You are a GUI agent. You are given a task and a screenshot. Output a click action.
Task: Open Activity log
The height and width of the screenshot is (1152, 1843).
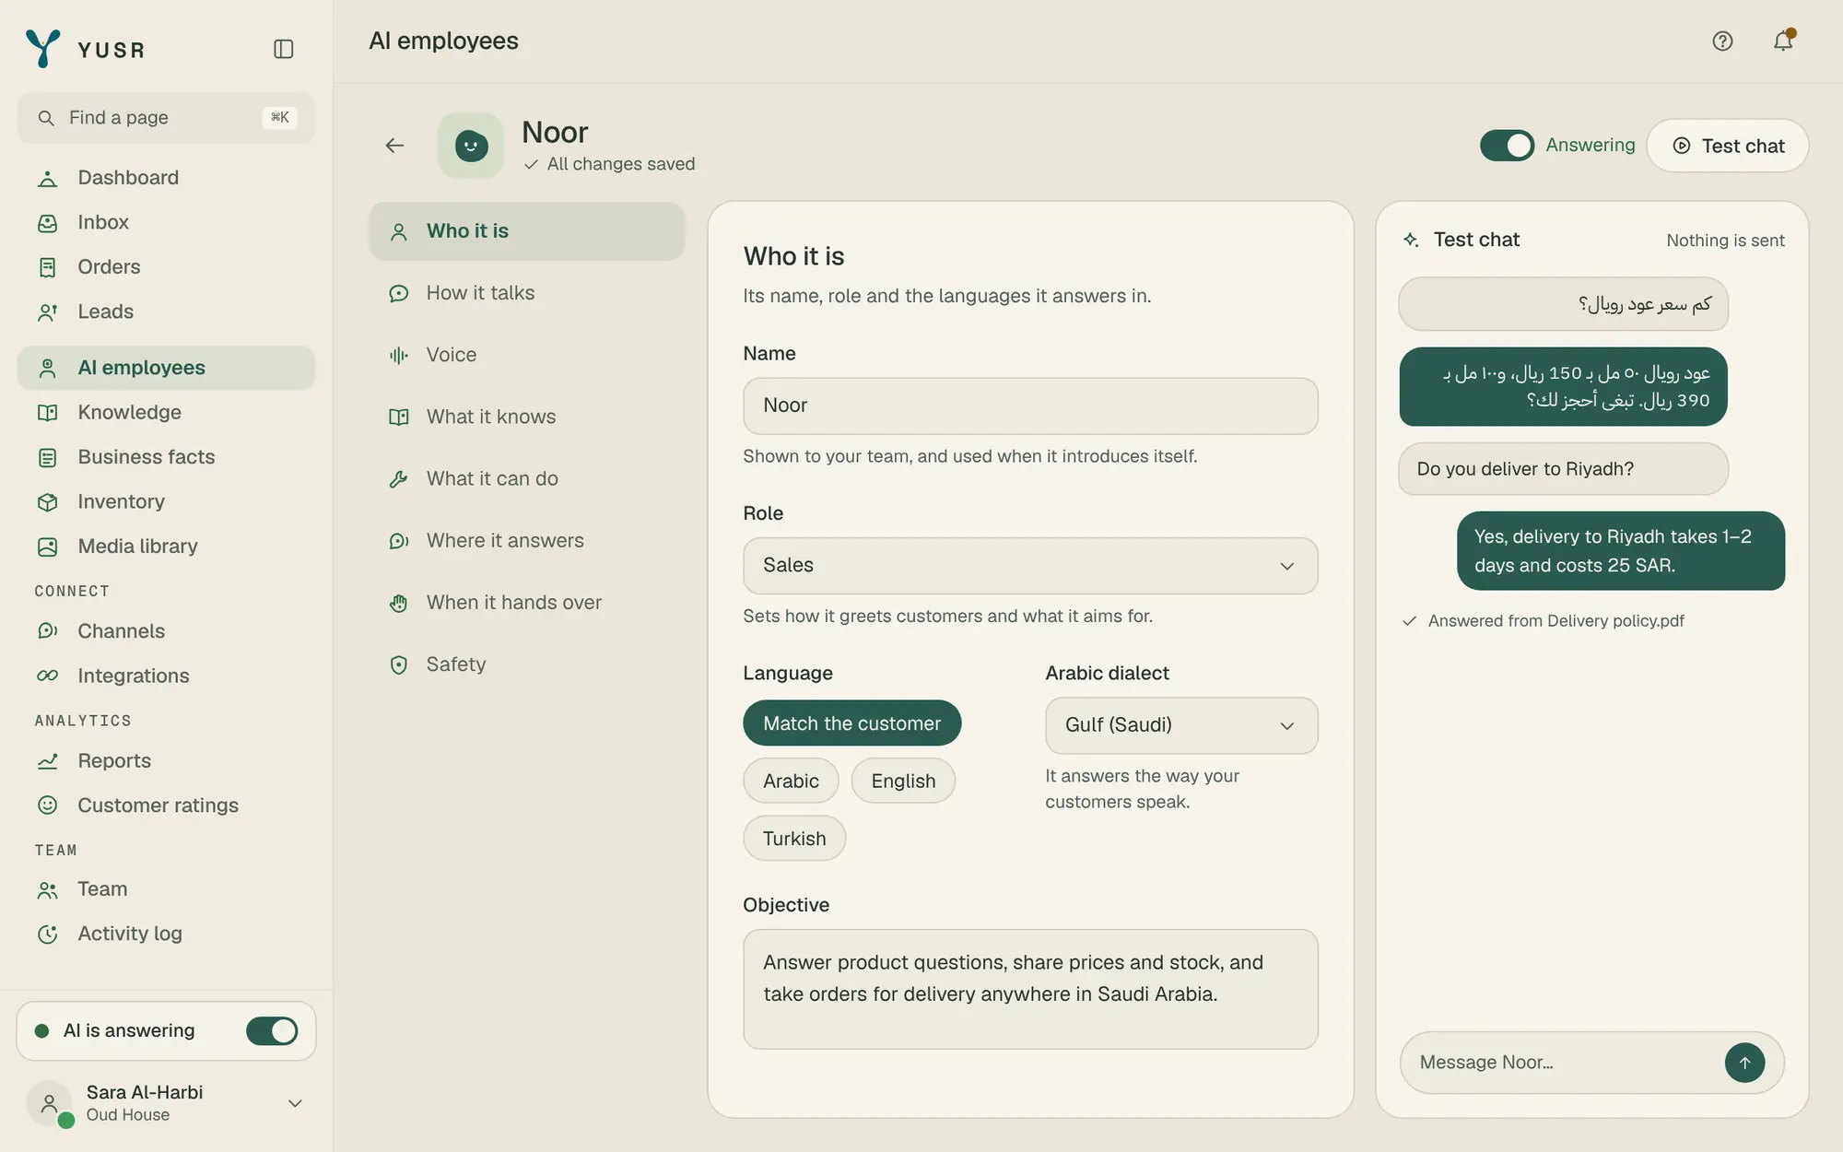pyautogui.click(x=166, y=934)
